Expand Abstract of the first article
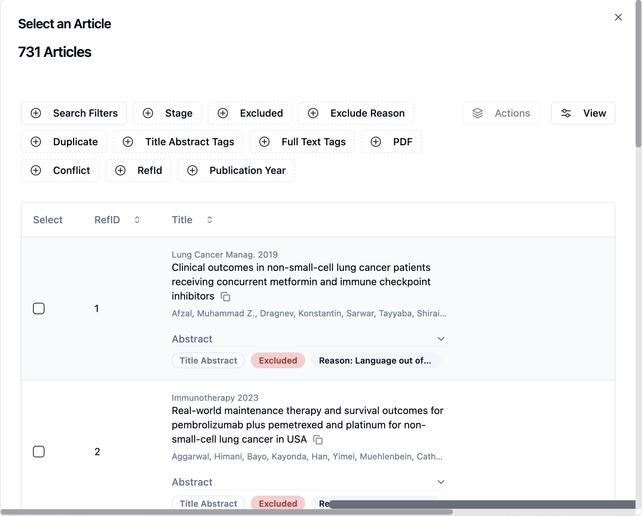 click(x=441, y=339)
